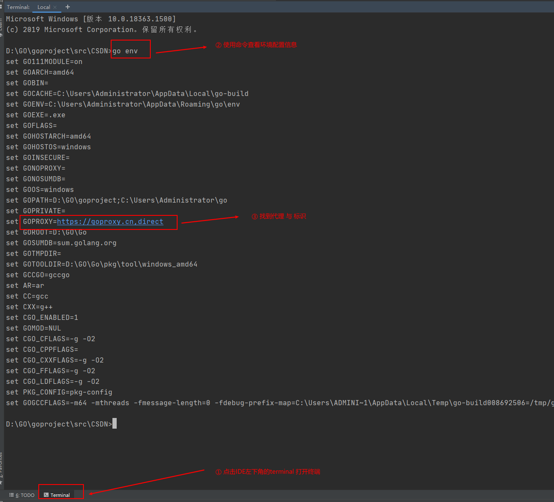Open the Favorites side tool window
The image size is (554, 502).
1,468
